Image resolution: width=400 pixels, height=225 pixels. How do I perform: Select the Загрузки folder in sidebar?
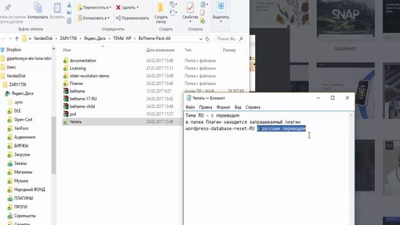point(22,154)
